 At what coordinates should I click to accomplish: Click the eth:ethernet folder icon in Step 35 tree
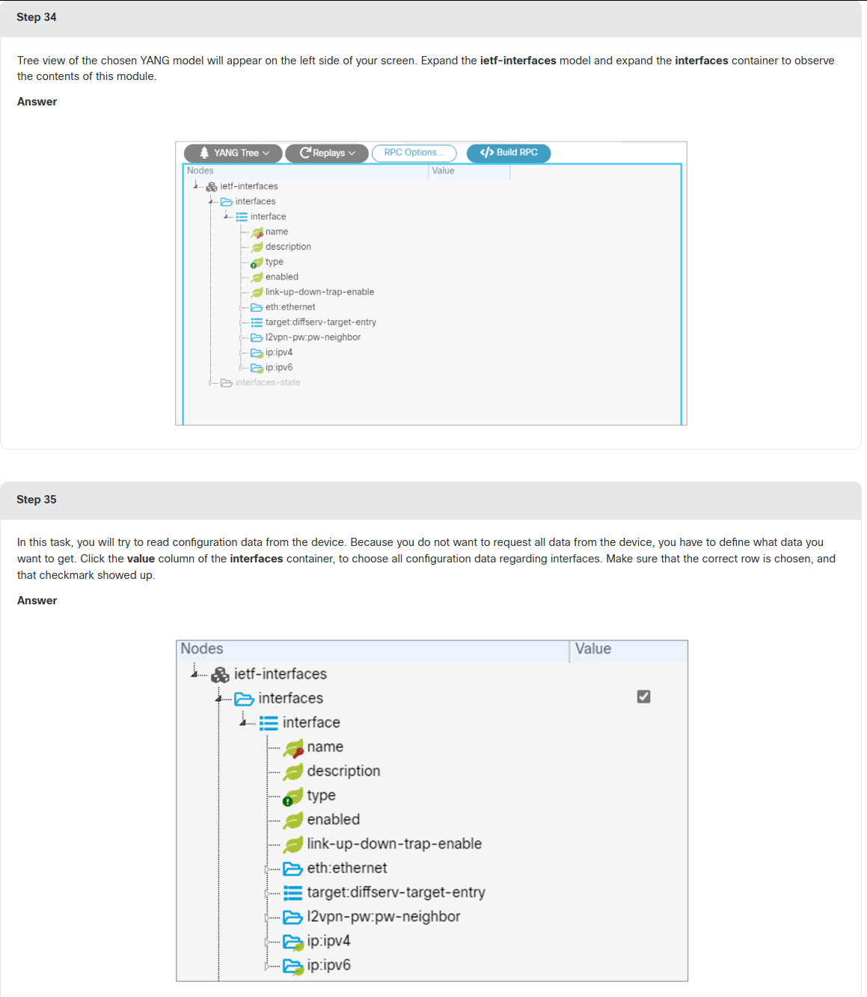point(292,868)
